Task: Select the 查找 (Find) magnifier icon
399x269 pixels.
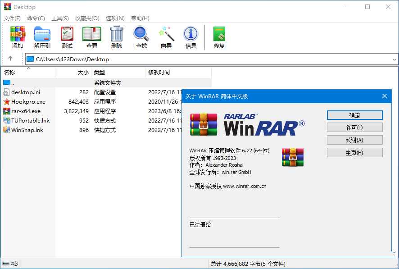Action: click(141, 37)
